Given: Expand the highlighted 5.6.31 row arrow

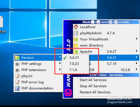Looking at the screenshot, I should tap(137, 57).
